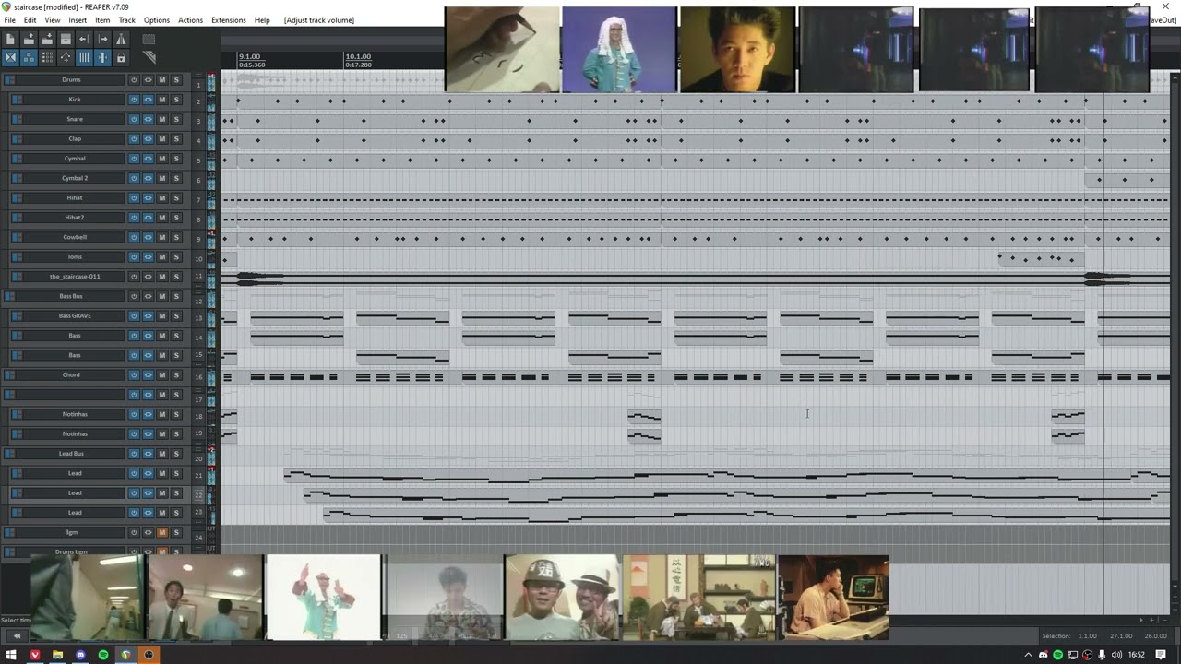Click the New Project toolbar icon

pos(10,39)
